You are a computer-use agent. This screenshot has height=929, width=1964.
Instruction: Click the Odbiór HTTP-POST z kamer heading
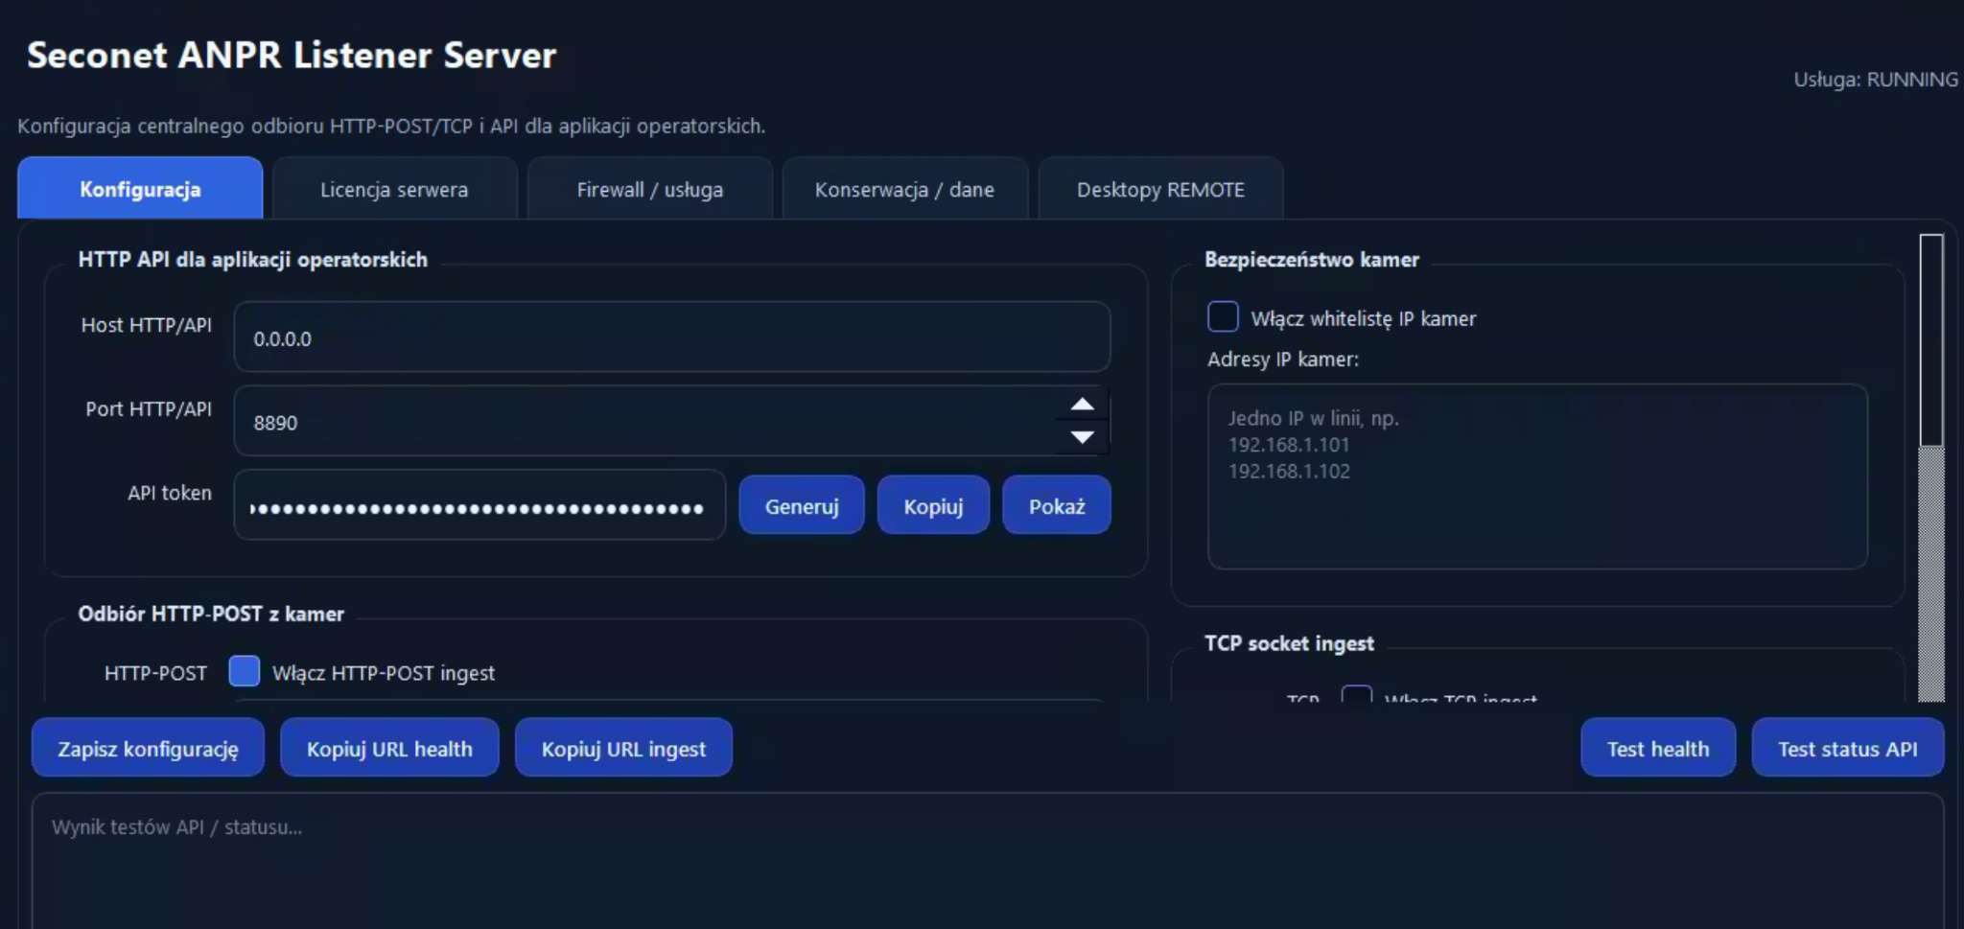[211, 614]
